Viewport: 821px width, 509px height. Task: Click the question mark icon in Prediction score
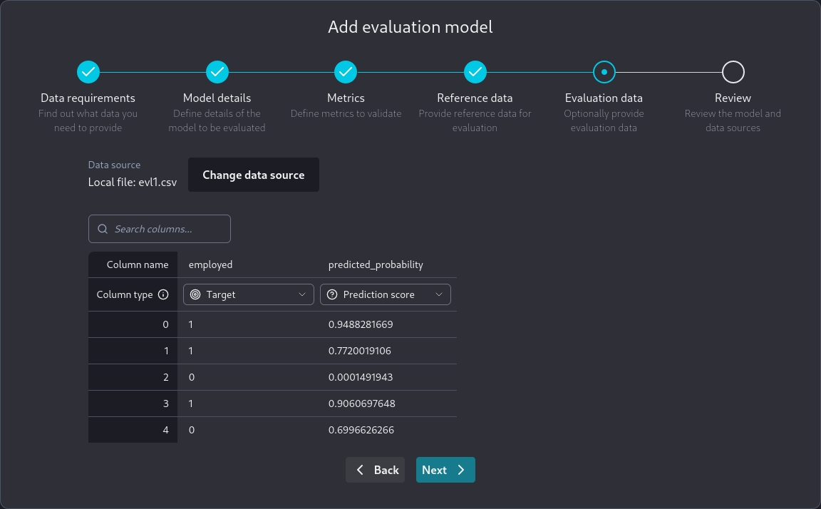click(x=332, y=294)
